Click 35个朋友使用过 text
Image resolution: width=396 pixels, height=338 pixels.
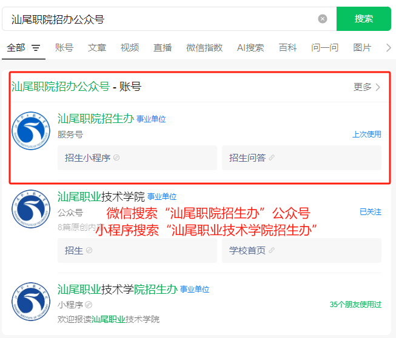(x=355, y=305)
